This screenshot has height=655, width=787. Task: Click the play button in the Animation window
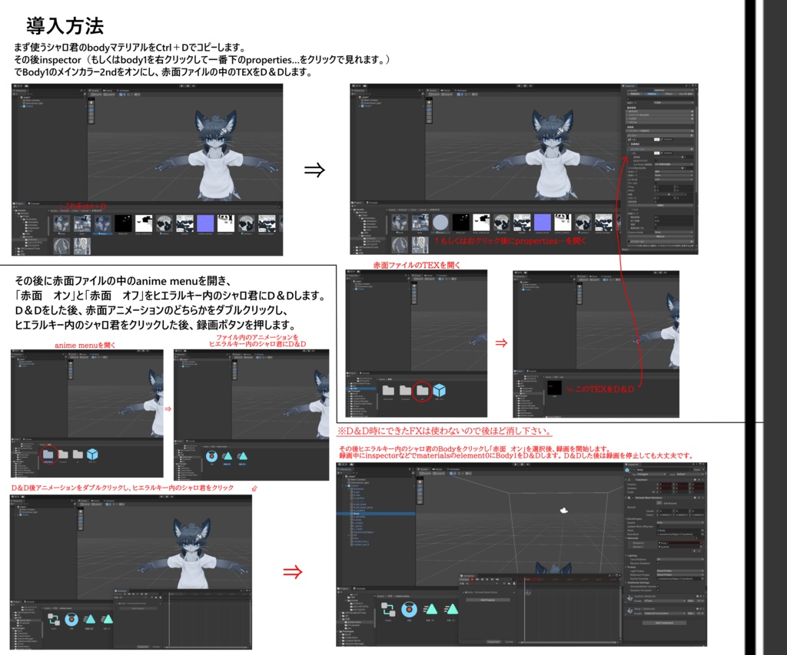[x=486, y=578]
